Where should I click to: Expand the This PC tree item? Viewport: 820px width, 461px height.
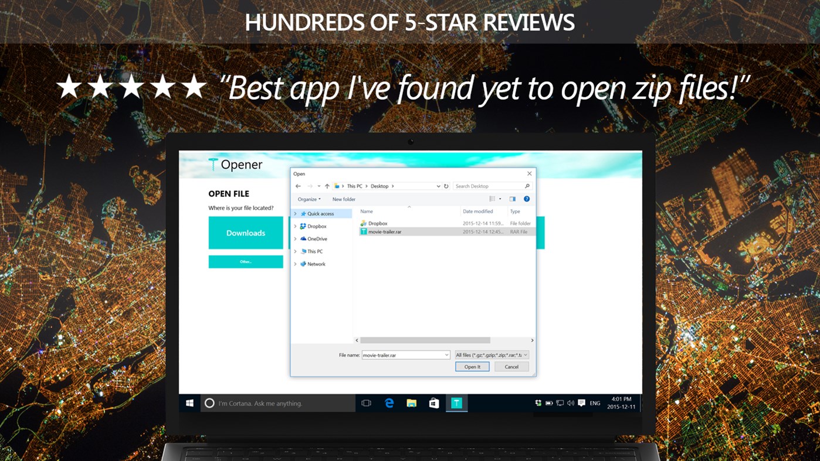296,251
